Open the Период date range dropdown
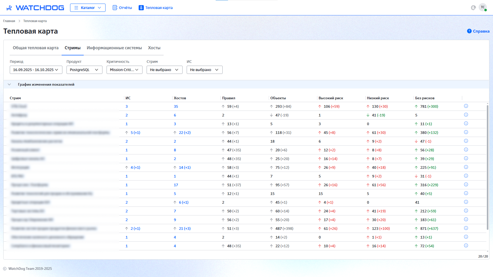This screenshot has height=277, width=493. tap(36, 70)
